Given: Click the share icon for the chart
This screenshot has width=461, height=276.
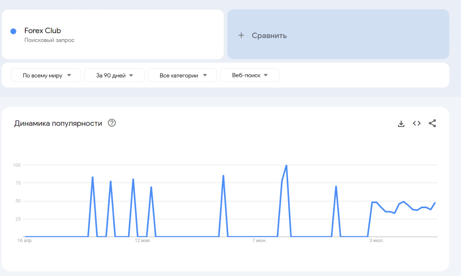Looking at the screenshot, I should point(432,124).
